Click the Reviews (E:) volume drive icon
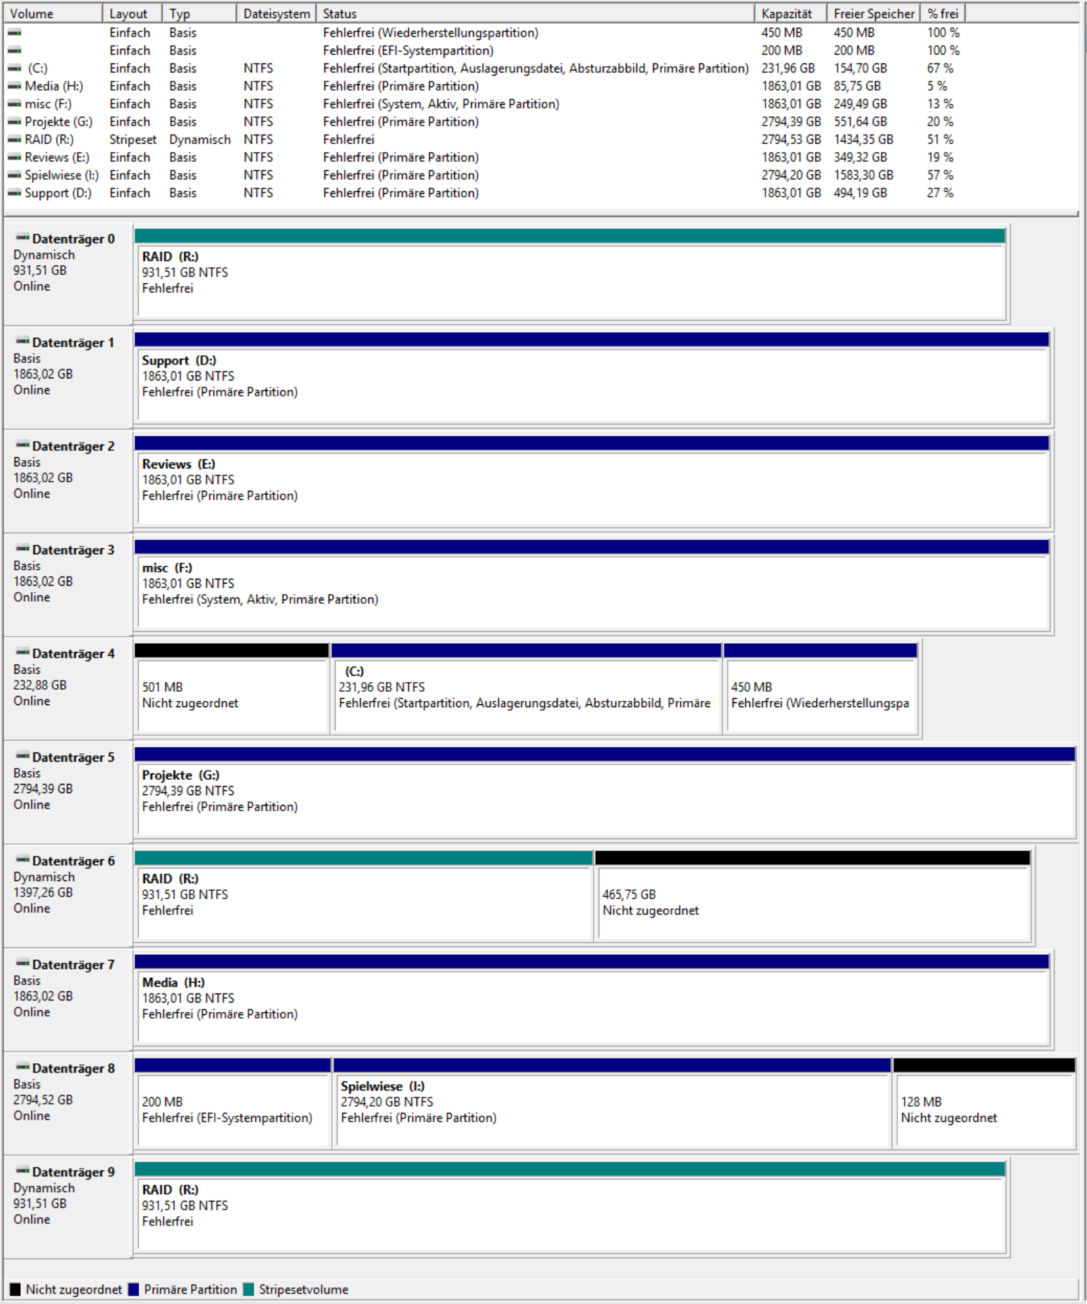Viewport: 1087px width, 1304px height. point(14,157)
